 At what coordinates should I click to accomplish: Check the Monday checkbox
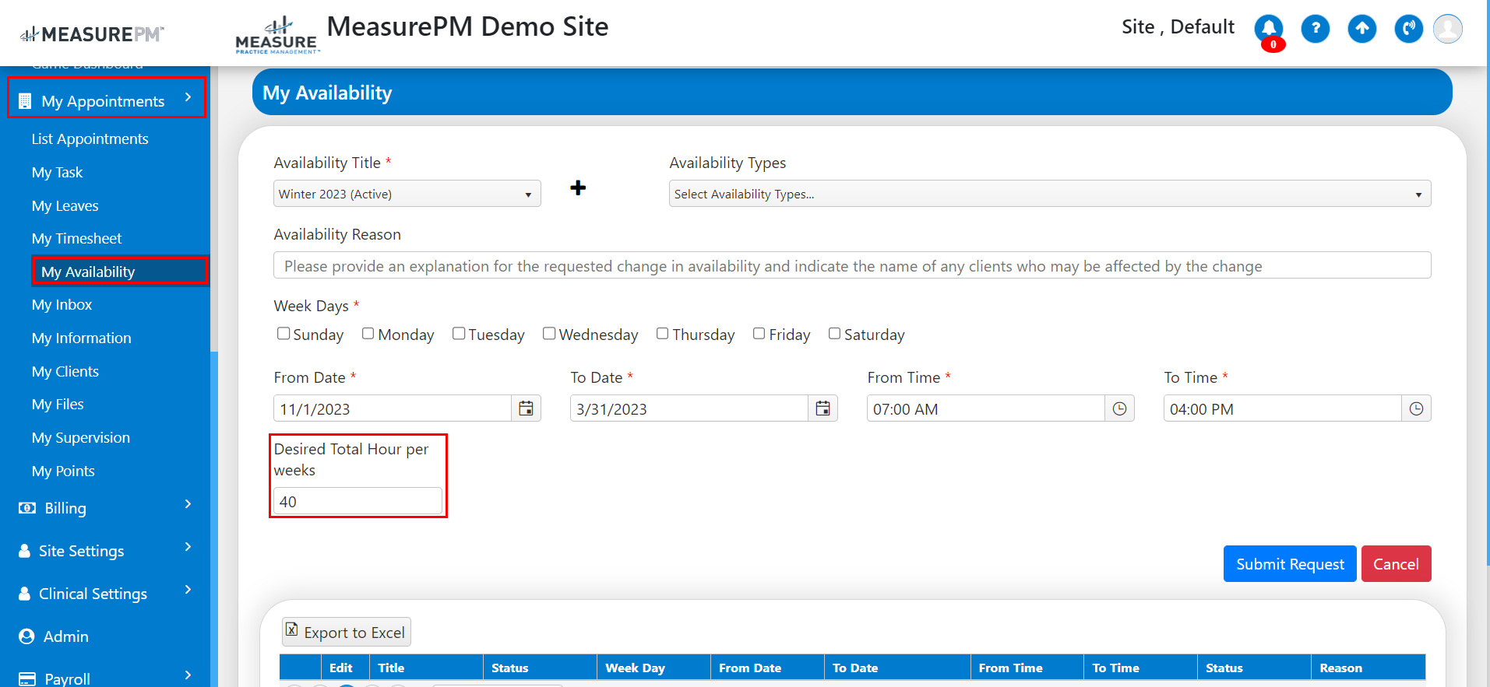[368, 333]
